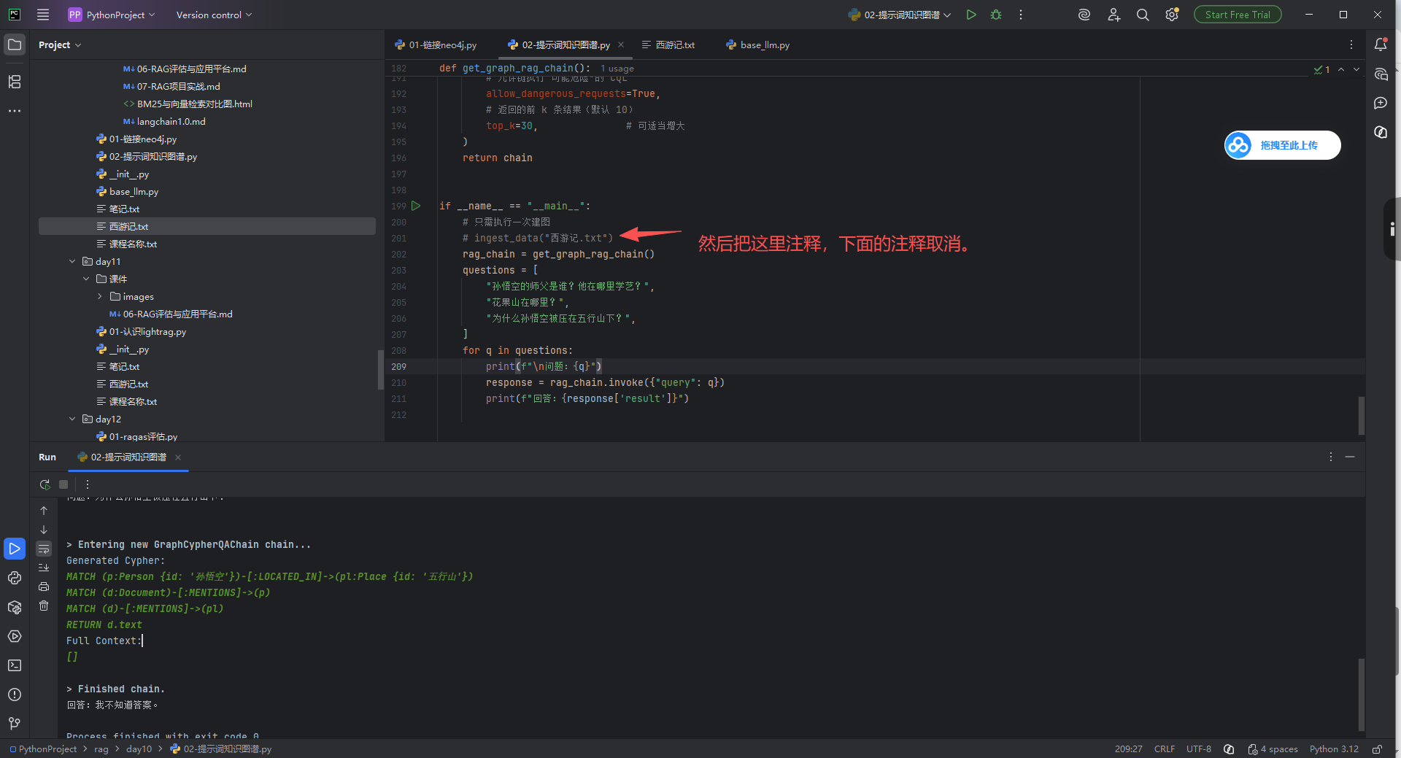Collapse the day11 folder
This screenshot has width=1401, height=758.
click(72, 261)
